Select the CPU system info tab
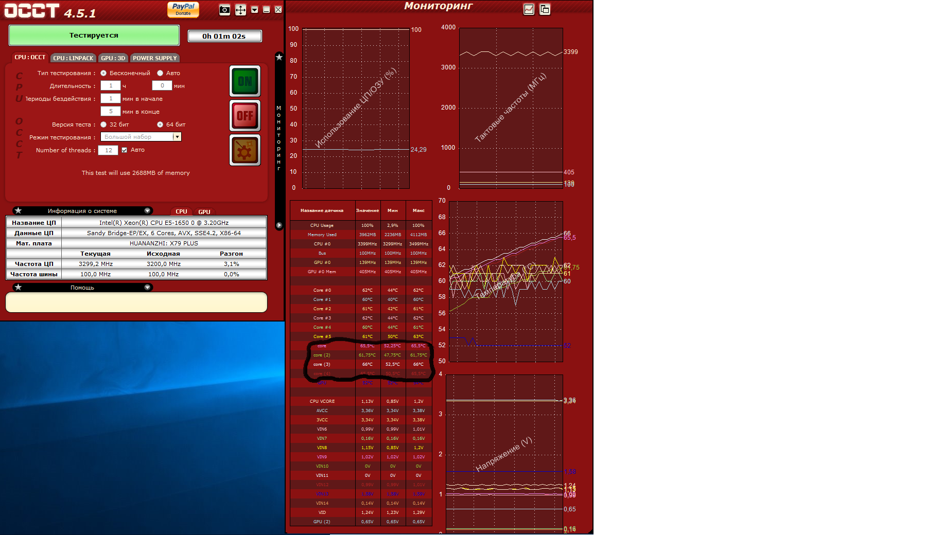The height and width of the screenshot is (535, 925). (181, 211)
